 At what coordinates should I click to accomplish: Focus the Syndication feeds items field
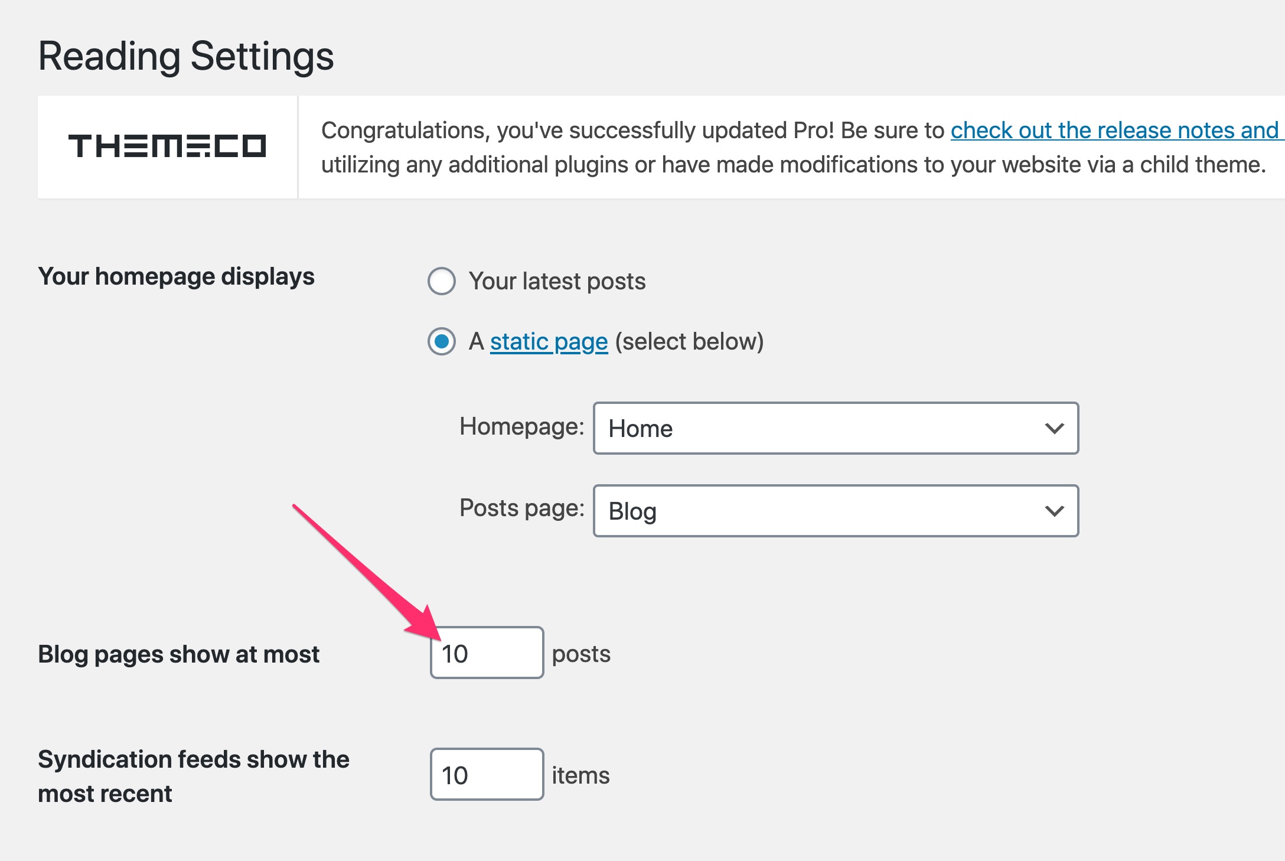coord(487,774)
